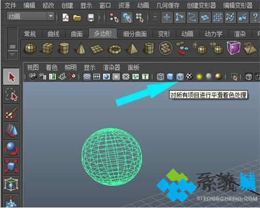Toggle wireframe on shaded cube icon
Screen dimensions: 260x208
coord(180,77)
